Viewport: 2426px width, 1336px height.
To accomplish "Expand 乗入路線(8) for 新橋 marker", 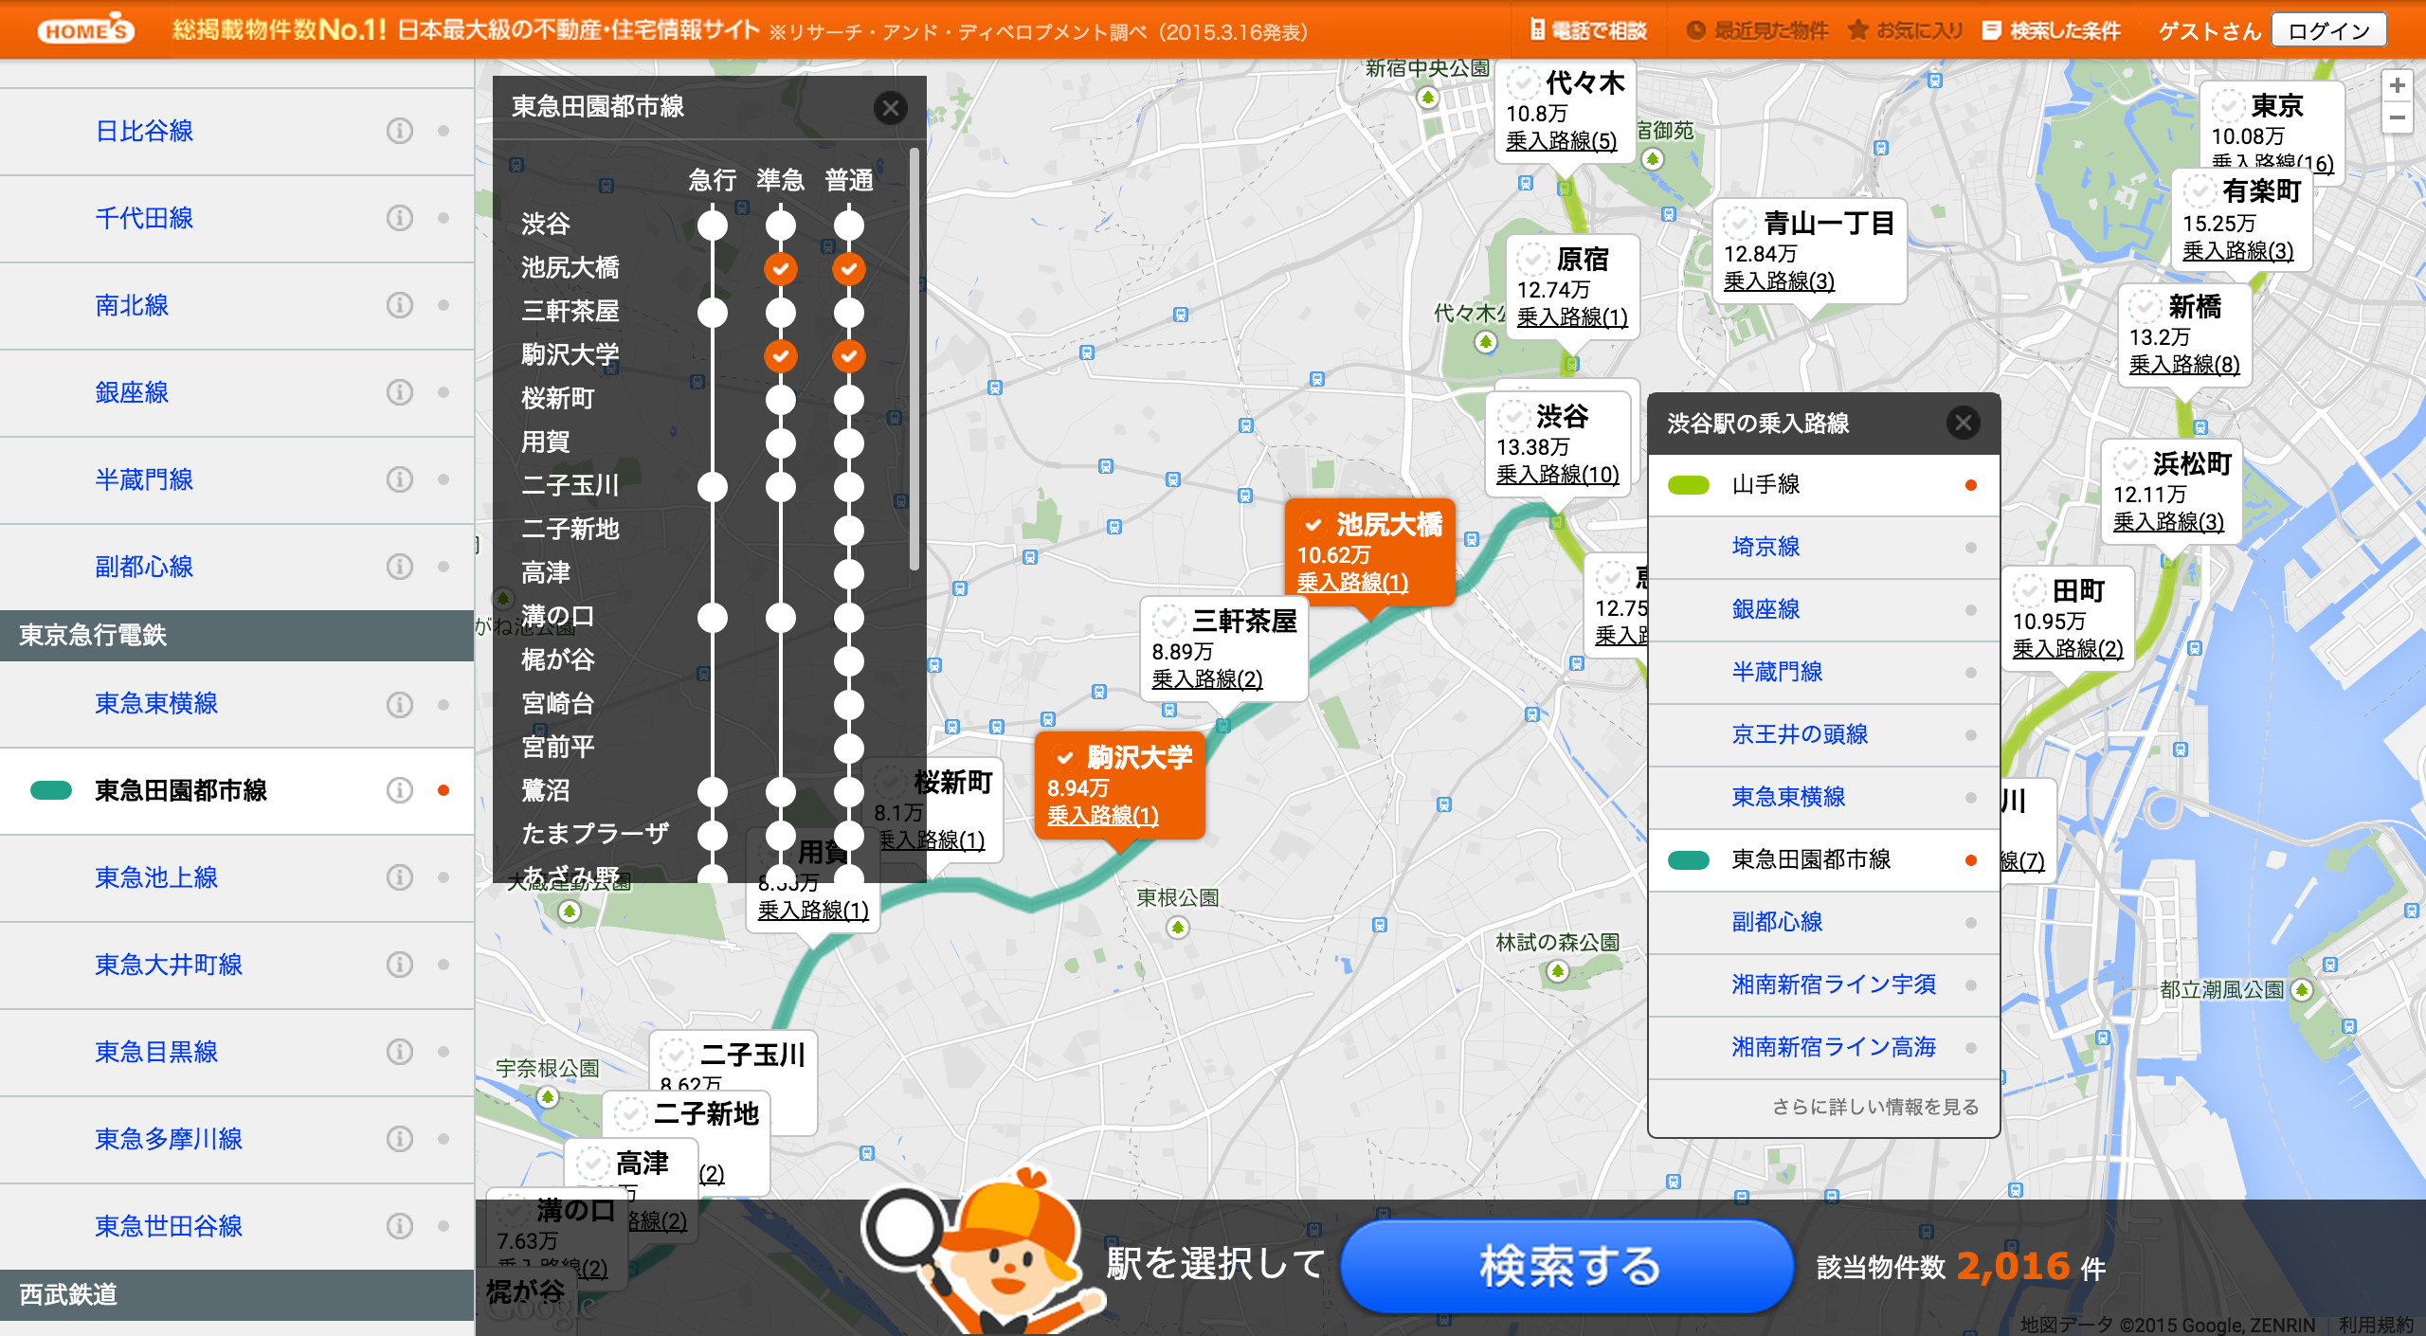I will (2183, 365).
